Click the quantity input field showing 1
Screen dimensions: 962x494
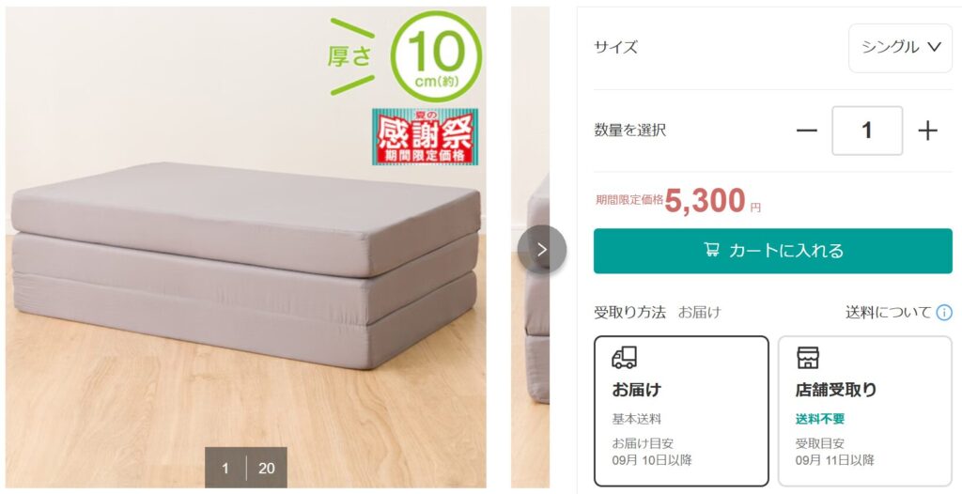coord(867,131)
